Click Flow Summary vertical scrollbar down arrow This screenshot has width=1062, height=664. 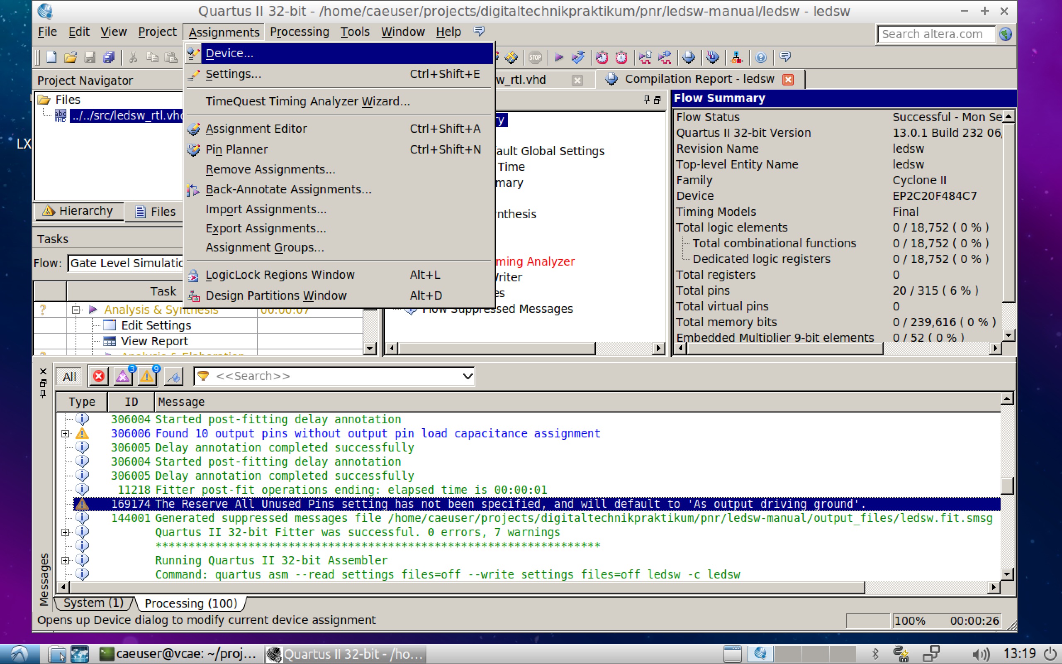pos(1008,335)
